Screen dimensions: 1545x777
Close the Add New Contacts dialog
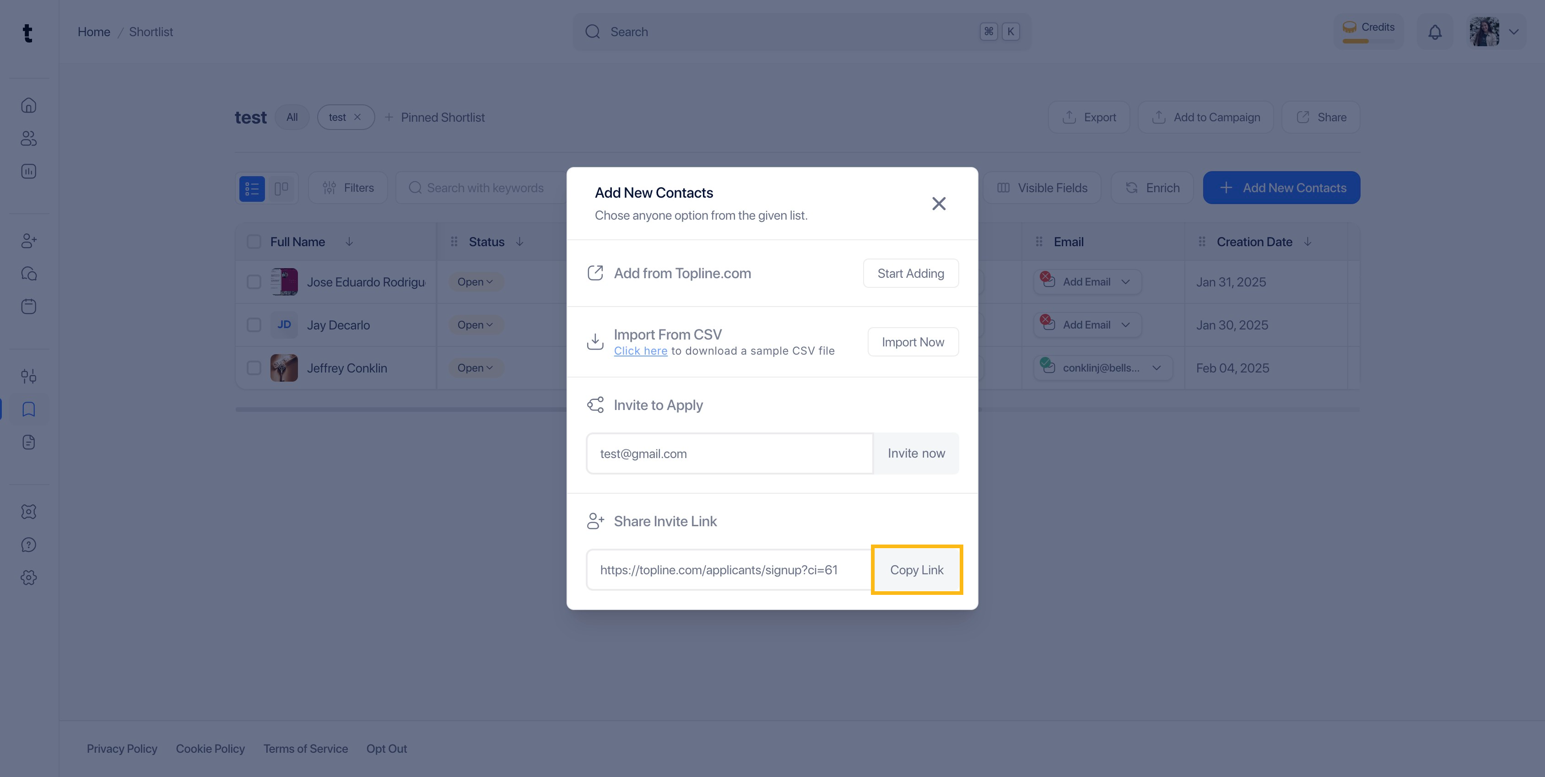(939, 204)
